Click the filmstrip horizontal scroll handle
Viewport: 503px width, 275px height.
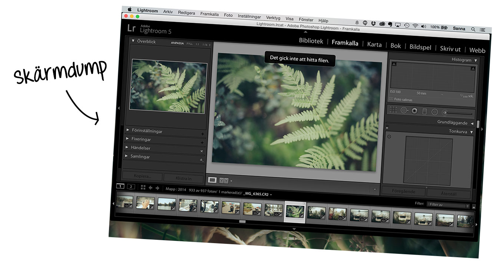point(242,222)
